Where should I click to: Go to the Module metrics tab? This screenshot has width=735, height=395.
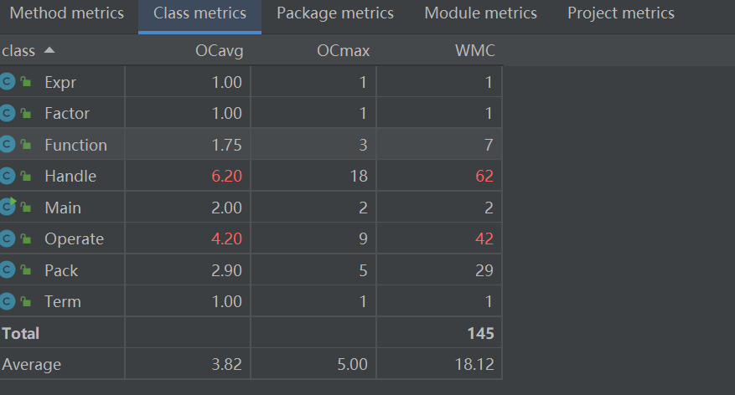click(x=480, y=13)
